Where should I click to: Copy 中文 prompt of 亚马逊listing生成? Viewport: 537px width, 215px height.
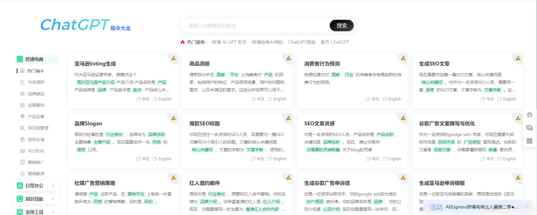143,99
